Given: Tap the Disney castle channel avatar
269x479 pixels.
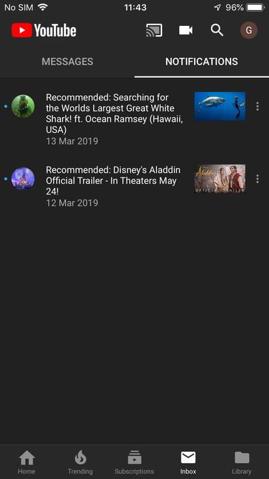Looking at the screenshot, I should pos(23,179).
